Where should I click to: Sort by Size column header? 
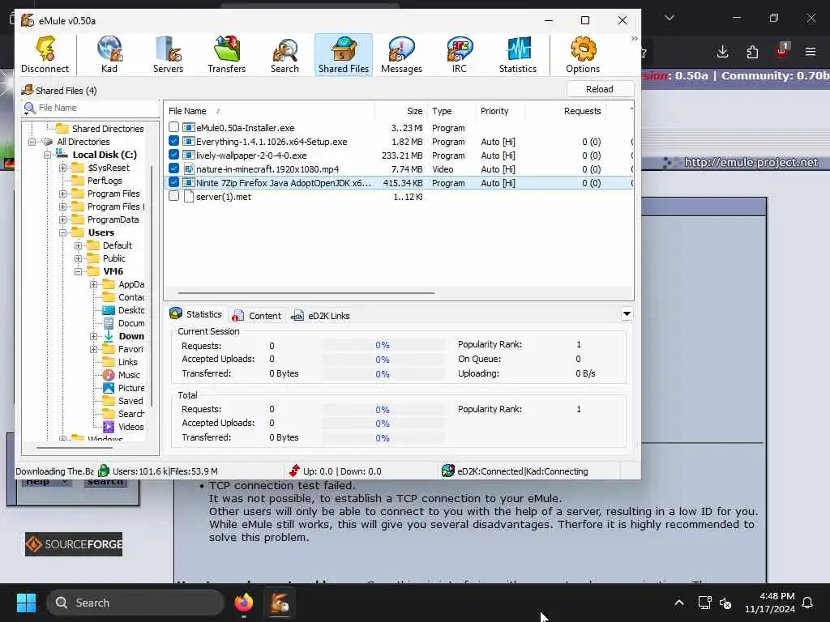(x=401, y=111)
